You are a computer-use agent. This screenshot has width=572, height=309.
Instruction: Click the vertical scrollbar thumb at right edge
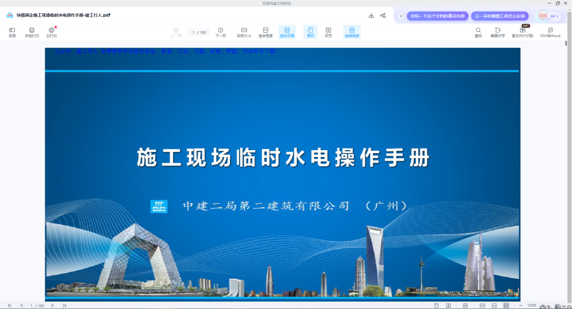(566, 43)
